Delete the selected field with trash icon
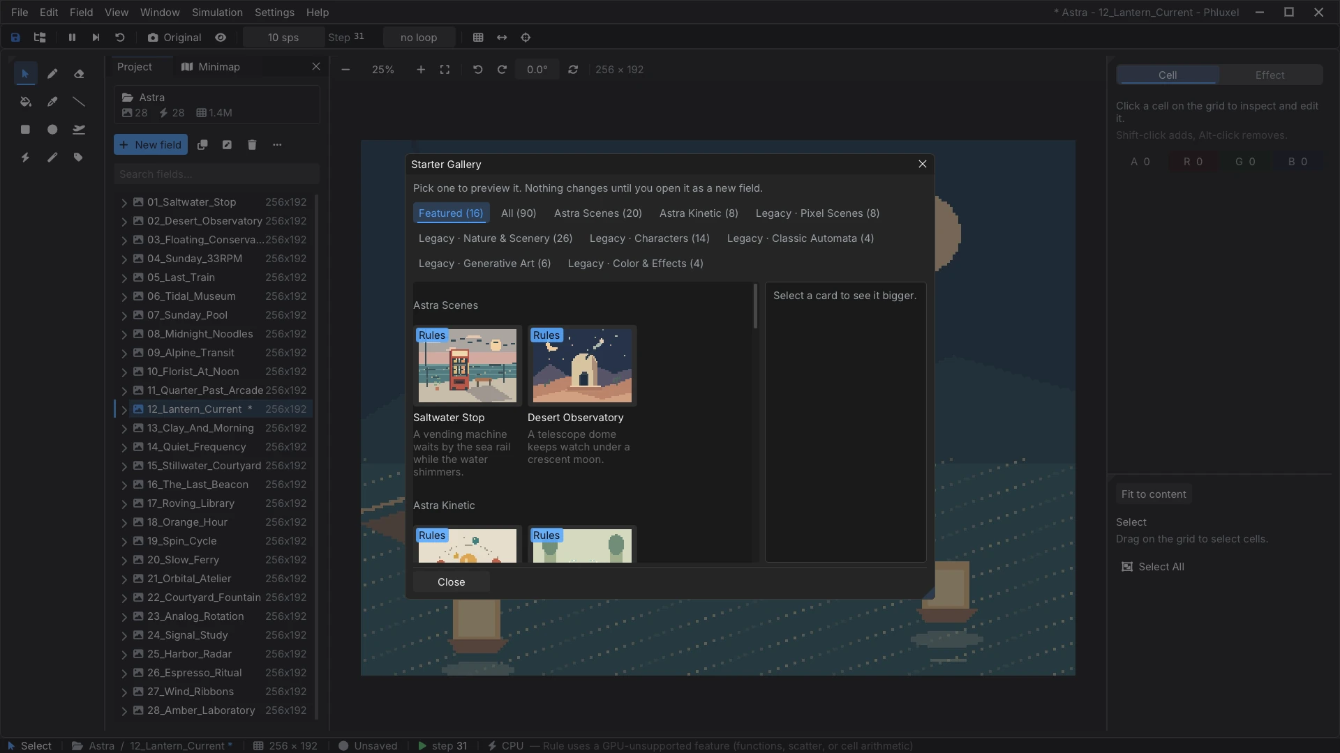 pos(252,145)
